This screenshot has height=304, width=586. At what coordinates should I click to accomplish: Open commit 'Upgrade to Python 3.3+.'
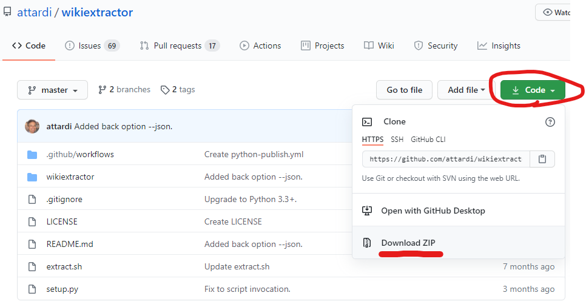point(251,199)
